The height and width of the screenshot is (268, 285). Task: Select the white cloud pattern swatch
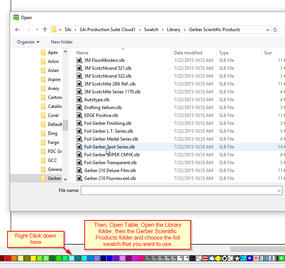212,258
